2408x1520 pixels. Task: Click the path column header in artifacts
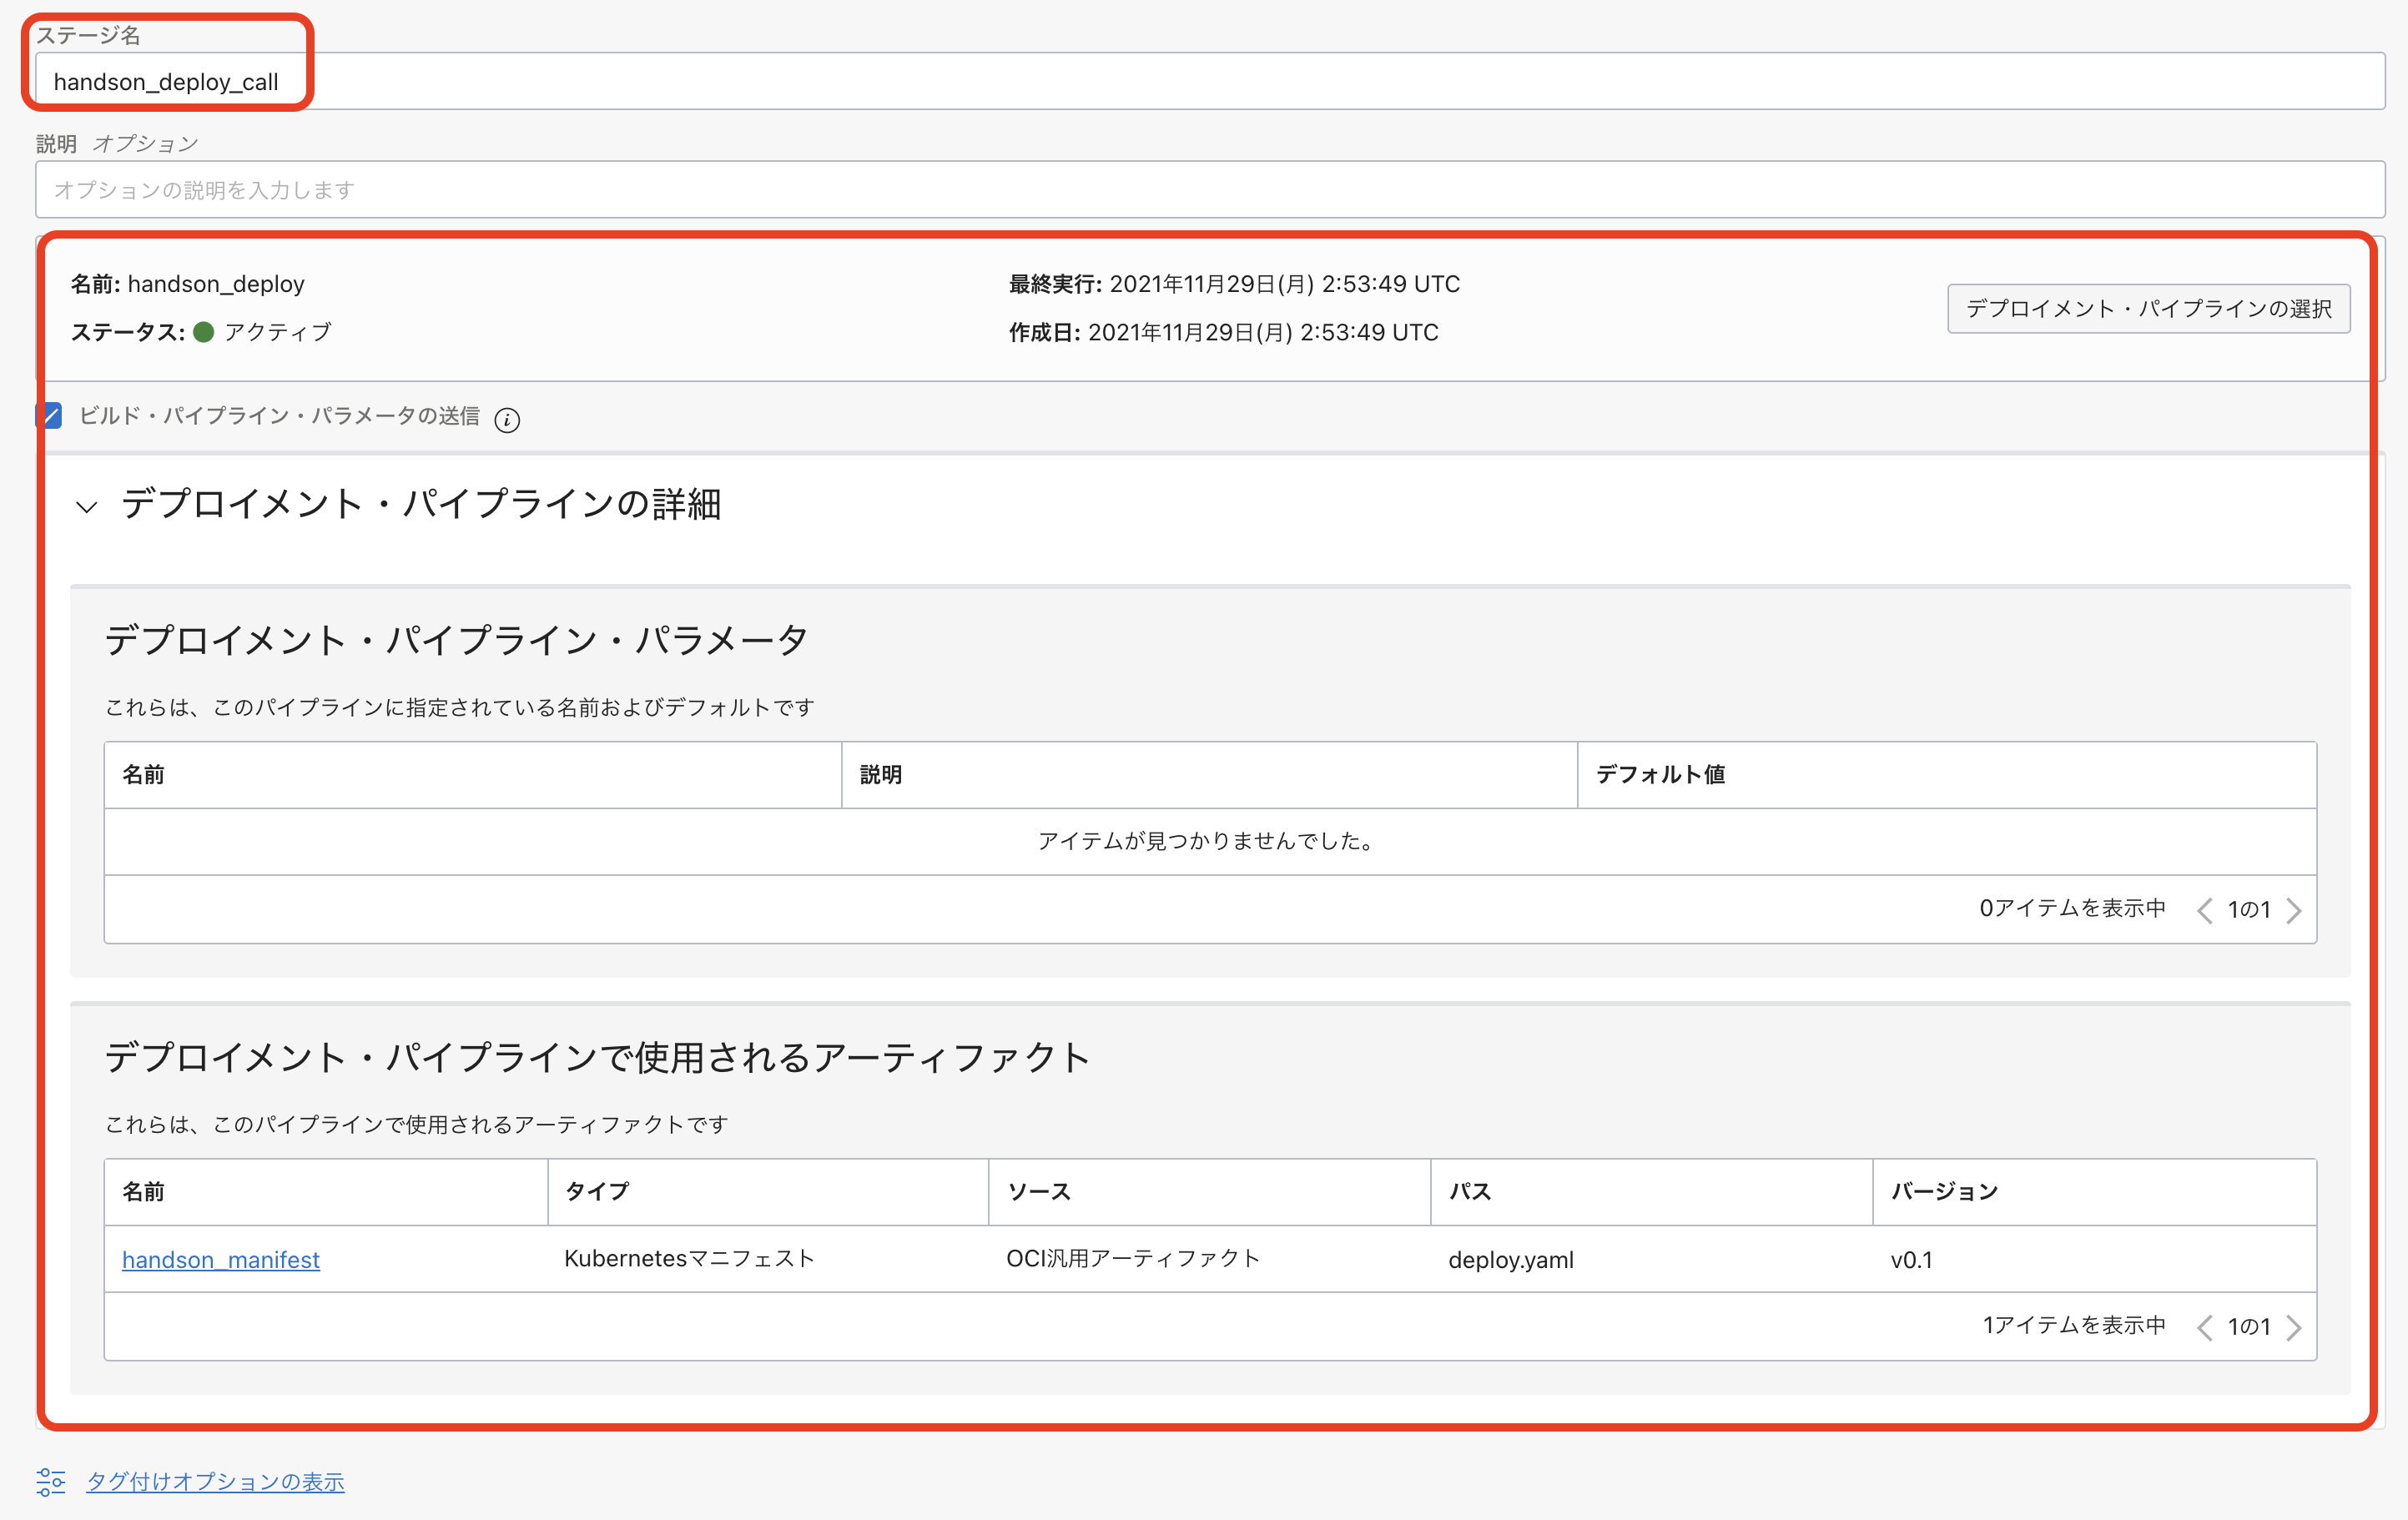point(1469,1191)
